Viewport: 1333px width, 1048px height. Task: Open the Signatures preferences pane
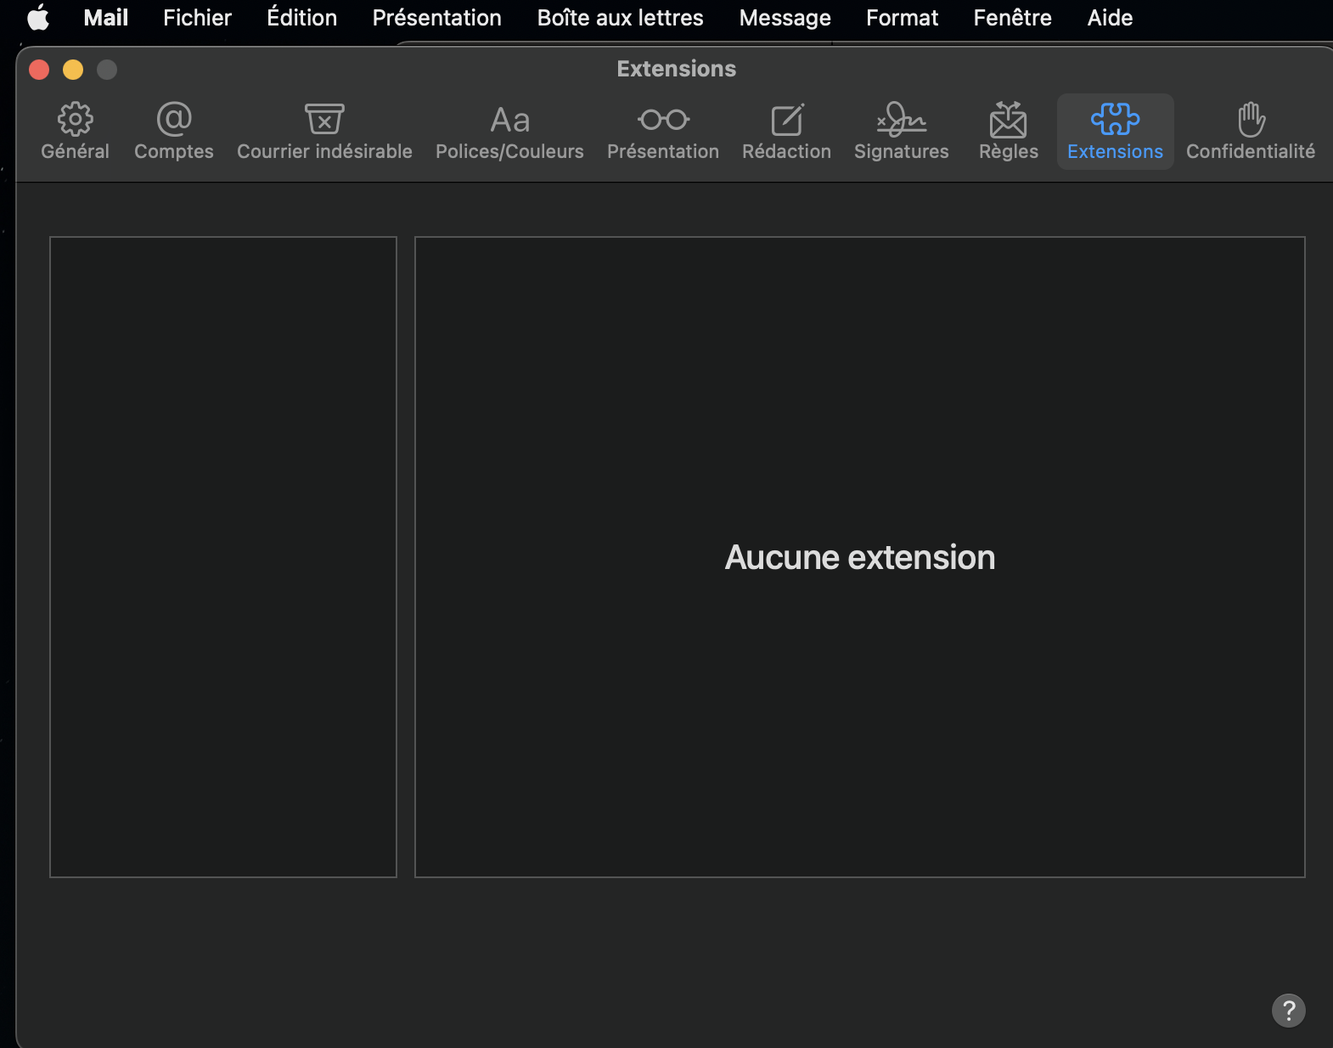[x=901, y=132]
